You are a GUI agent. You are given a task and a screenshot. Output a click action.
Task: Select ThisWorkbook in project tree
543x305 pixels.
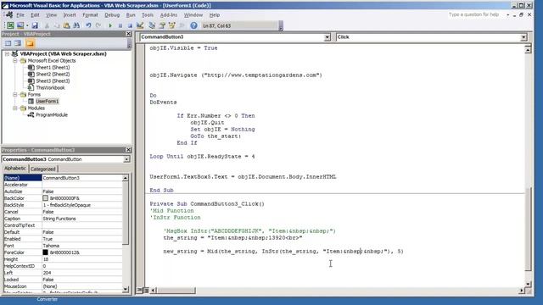coord(50,88)
